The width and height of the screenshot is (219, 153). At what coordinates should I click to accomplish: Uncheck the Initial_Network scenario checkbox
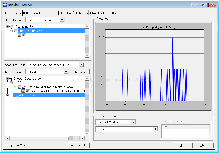pos(15,31)
